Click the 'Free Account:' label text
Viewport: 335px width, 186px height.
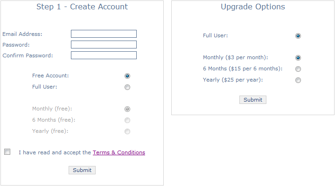(x=50, y=76)
